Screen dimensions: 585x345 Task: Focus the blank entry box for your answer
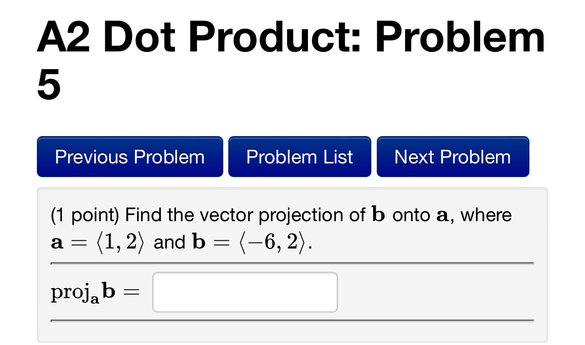coord(245,292)
